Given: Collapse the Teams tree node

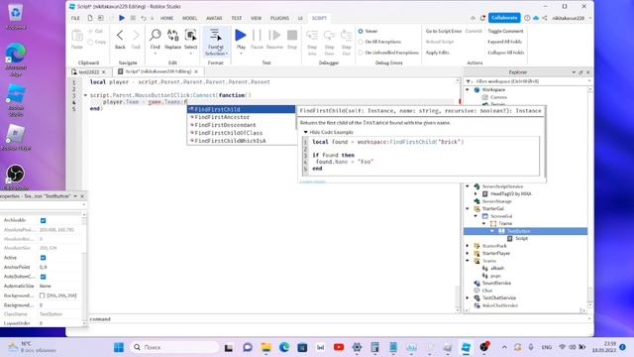Looking at the screenshot, I should 468,261.
